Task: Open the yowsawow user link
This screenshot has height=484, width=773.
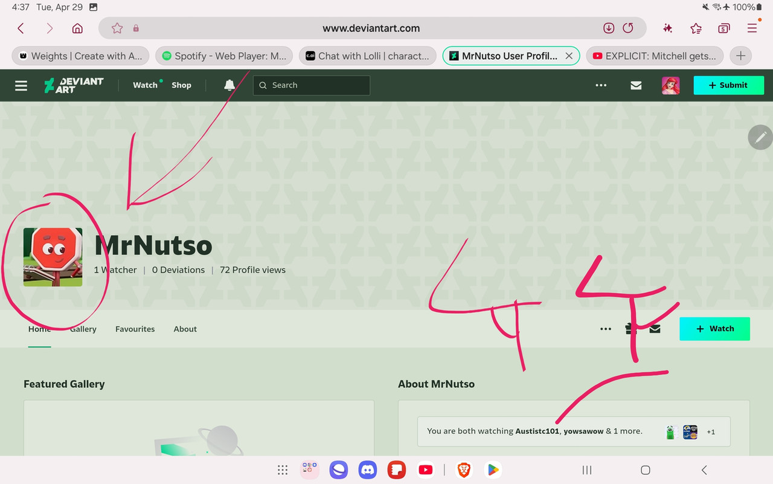Action: click(583, 431)
